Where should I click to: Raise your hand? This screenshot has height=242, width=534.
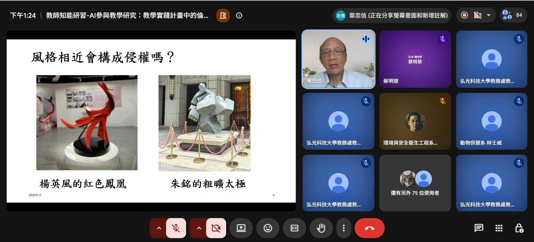point(321,228)
